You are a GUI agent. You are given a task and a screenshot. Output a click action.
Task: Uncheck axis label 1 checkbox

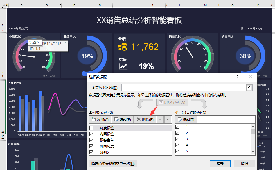pos(177,127)
